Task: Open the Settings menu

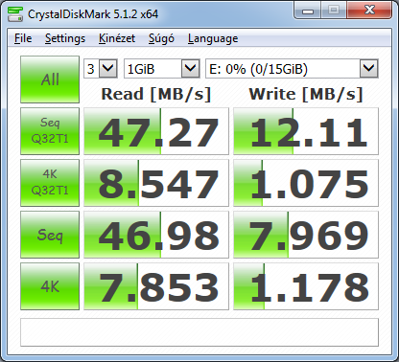Action: point(65,38)
